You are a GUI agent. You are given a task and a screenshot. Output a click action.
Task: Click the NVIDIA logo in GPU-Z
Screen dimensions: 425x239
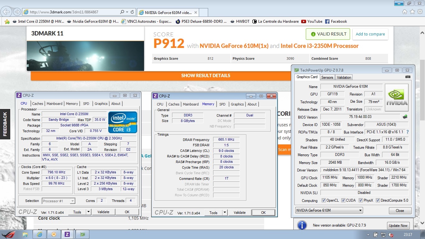coord(397,98)
